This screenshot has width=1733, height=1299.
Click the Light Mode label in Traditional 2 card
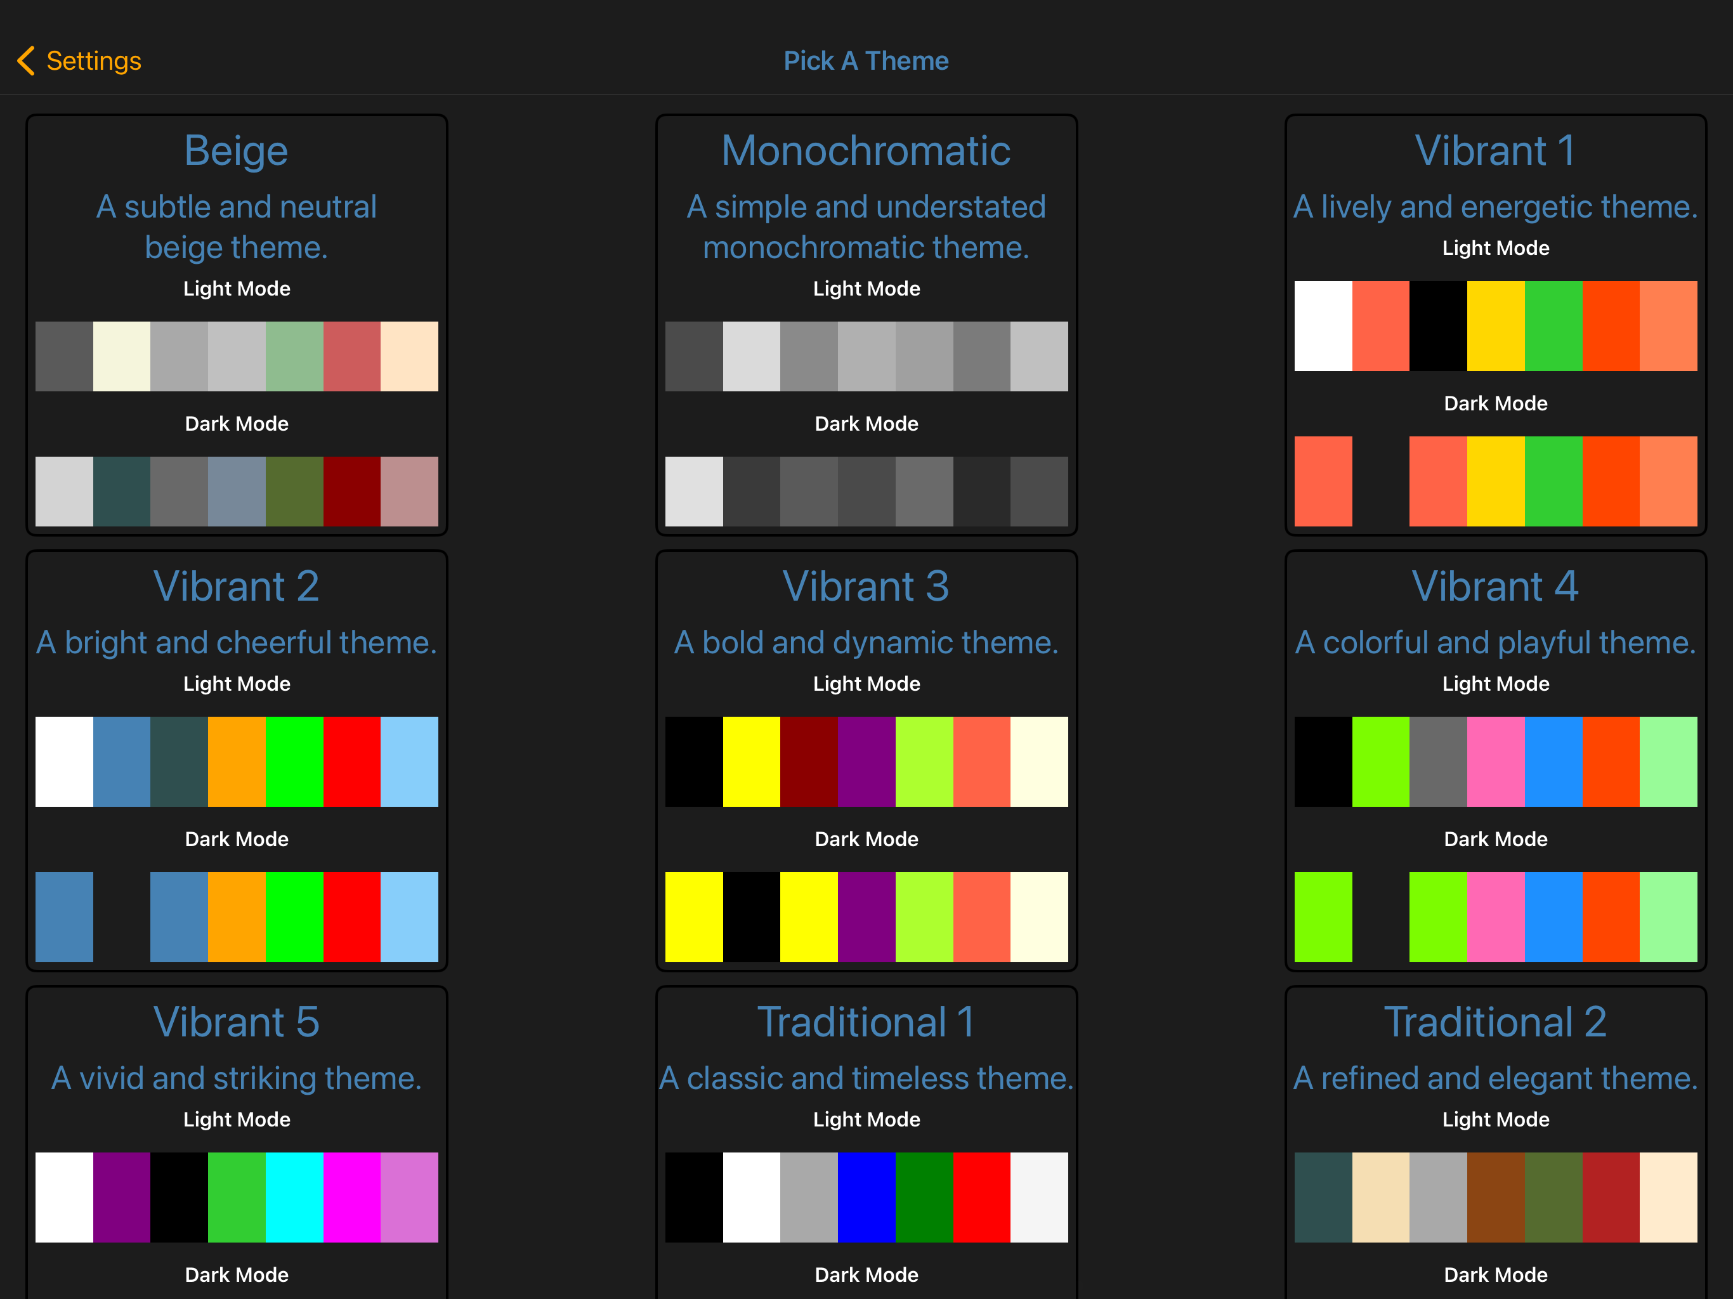click(1495, 1119)
